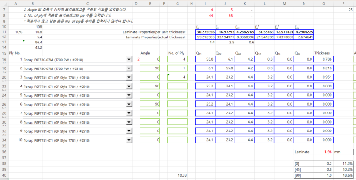This screenshot has width=356, height=180.
Task: Open the material dropdown for ply 2
Action: (x=129, y=68)
